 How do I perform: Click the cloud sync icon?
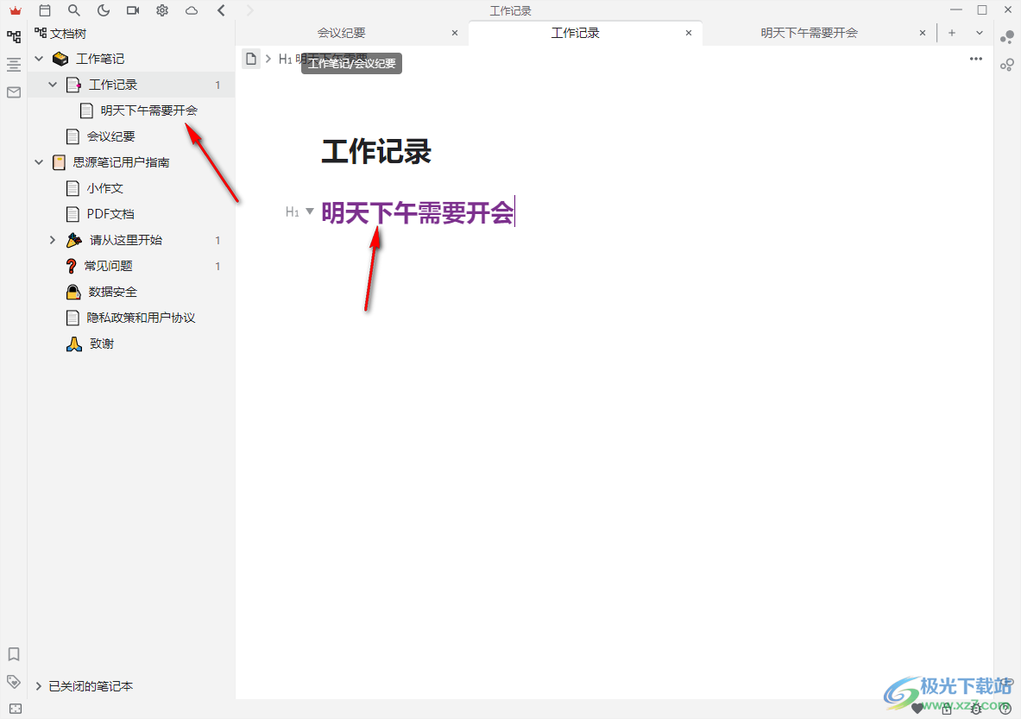coord(192,10)
